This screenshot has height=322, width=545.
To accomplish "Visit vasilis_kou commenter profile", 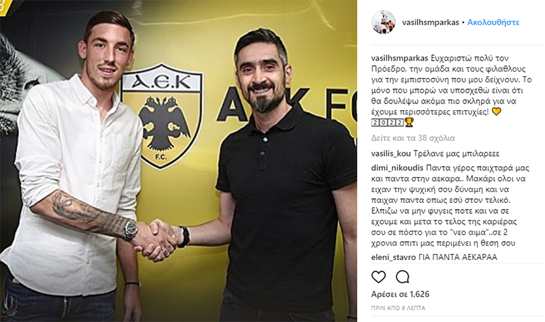I will (x=391, y=154).
